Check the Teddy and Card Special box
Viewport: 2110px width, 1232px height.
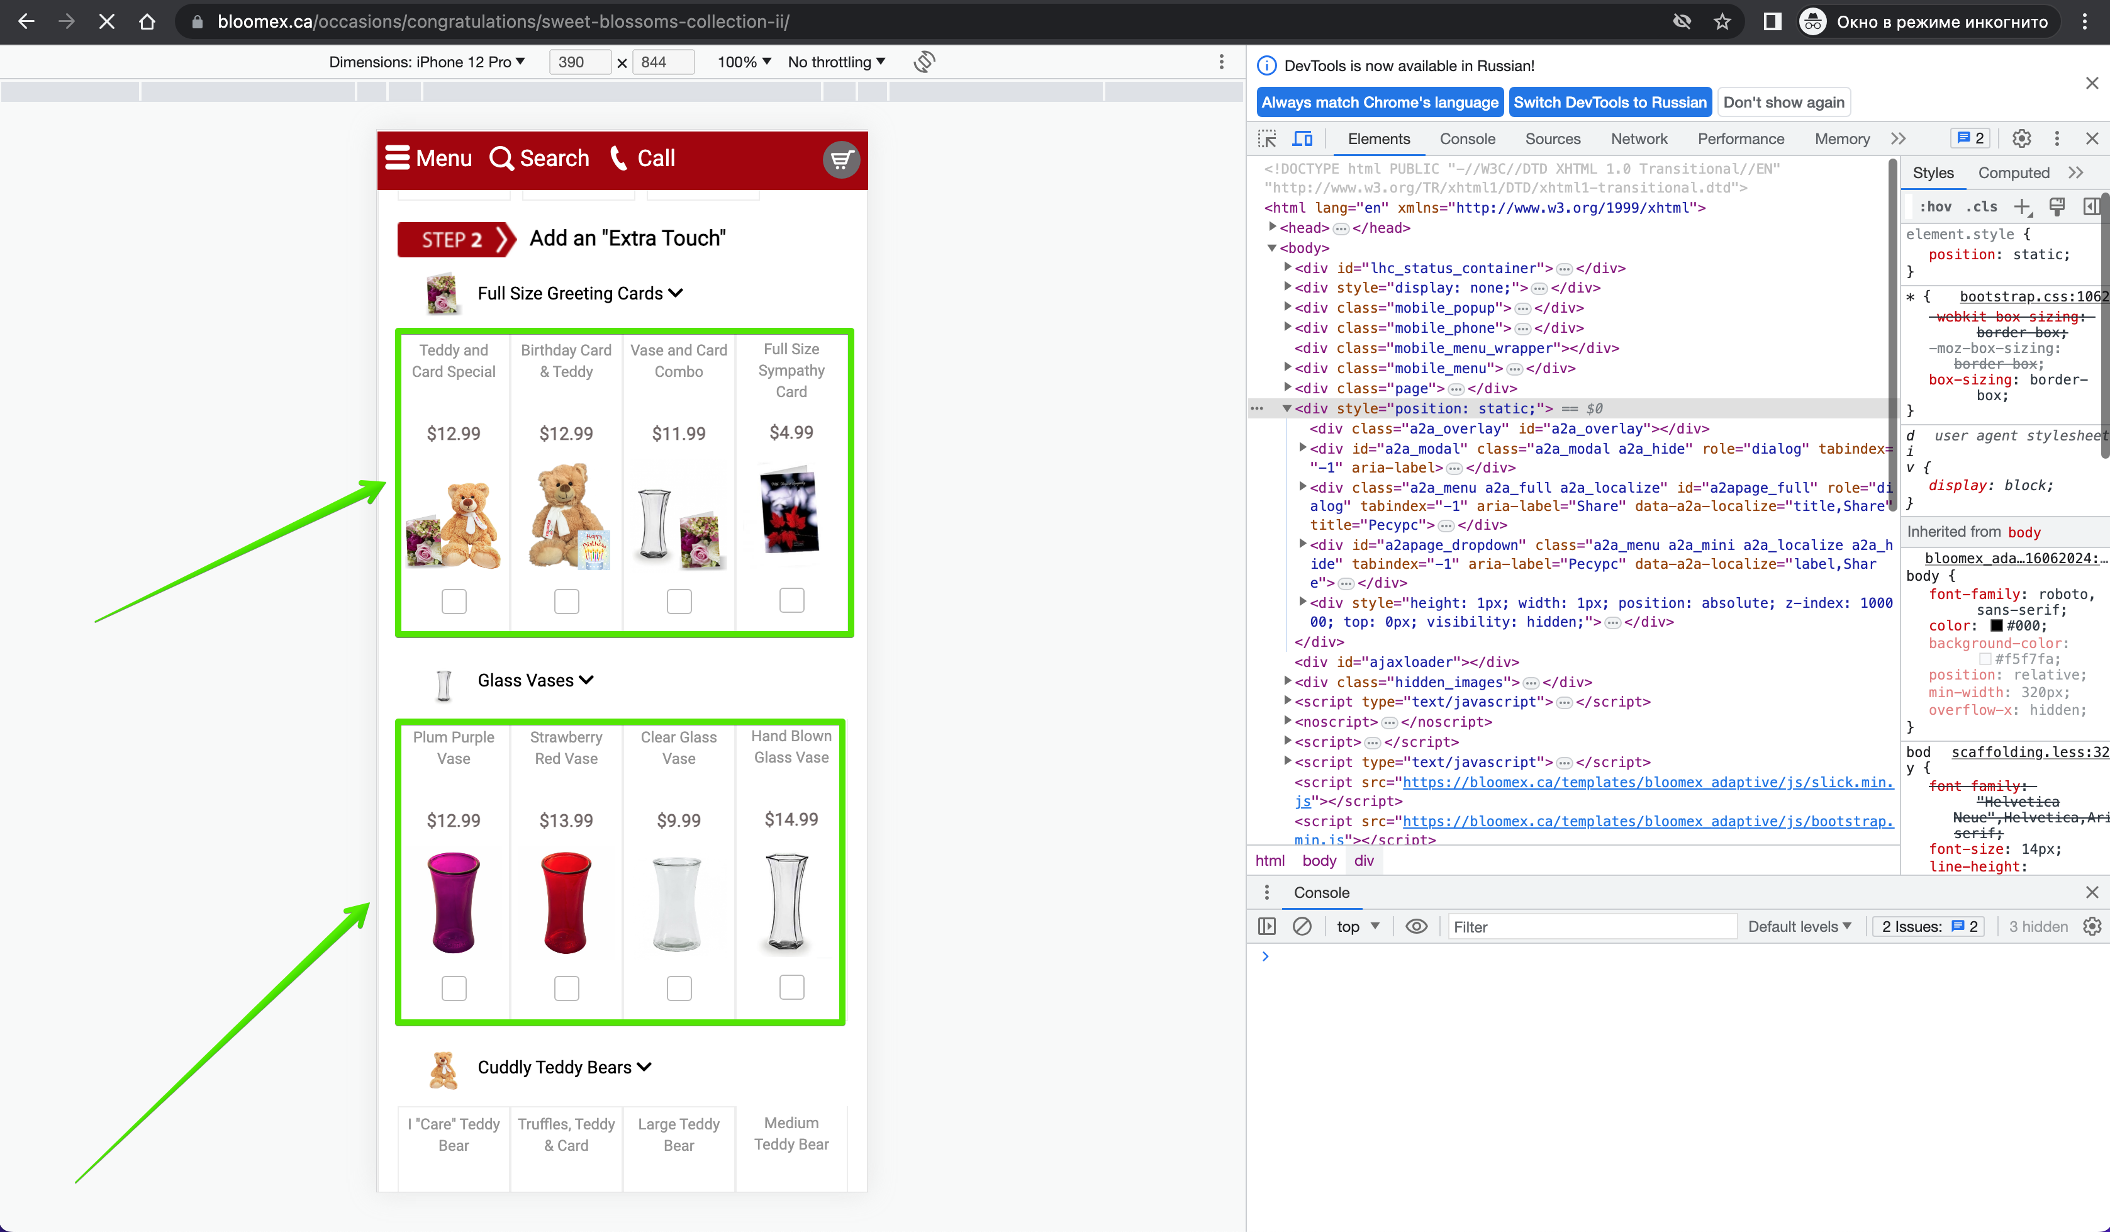tap(454, 602)
